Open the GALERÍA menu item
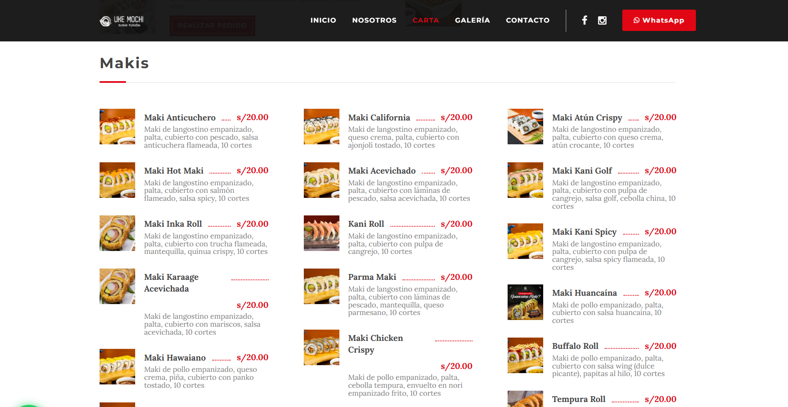This screenshot has height=407, width=788. [x=472, y=20]
